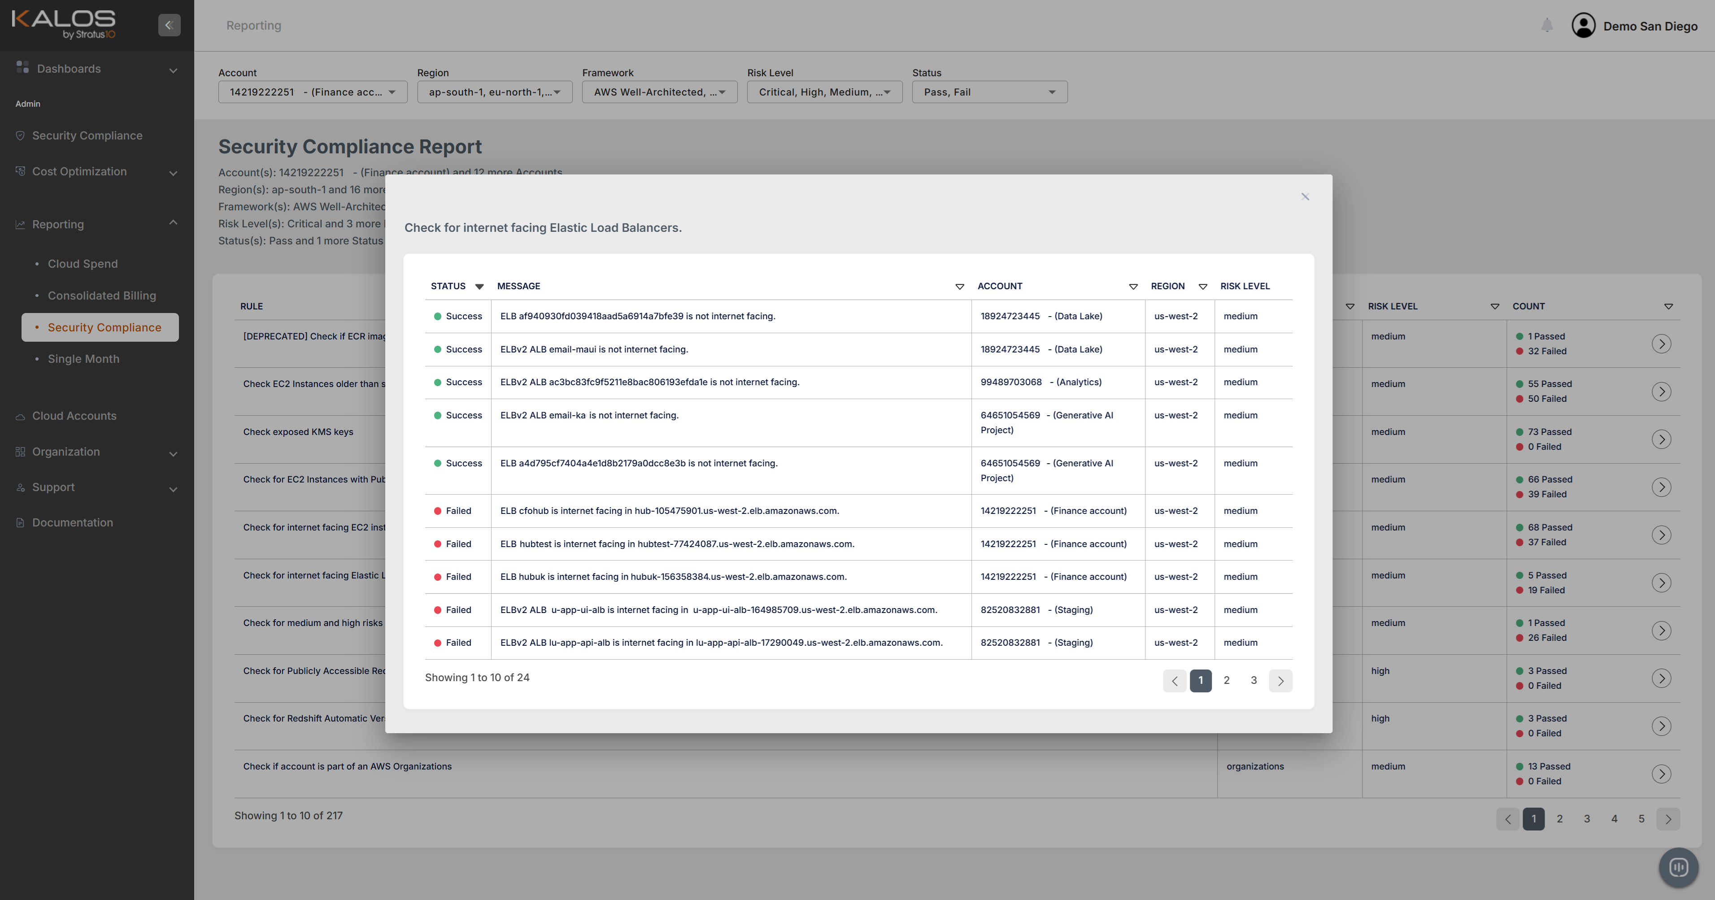Click the MESSAGE column filter icon
Image resolution: width=1715 pixels, height=900 pixels.
tap(959, 287)
